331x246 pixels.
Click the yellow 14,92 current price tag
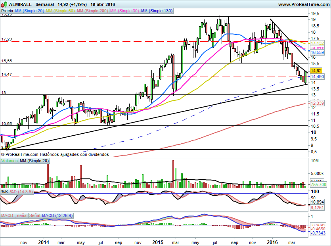316,71
